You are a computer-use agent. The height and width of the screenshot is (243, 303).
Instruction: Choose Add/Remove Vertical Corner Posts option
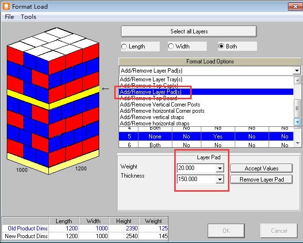tap(160, 105)
